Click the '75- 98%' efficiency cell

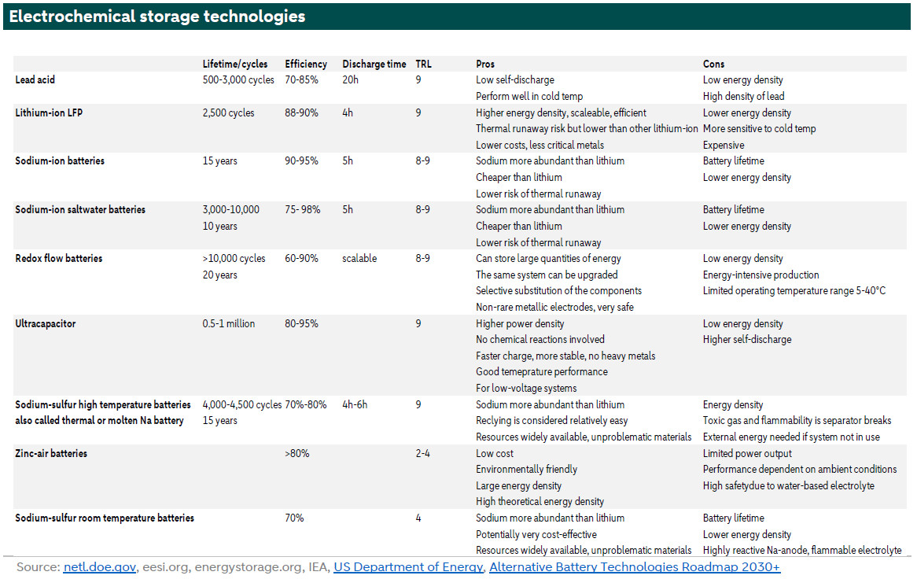click(x=302, y=209)
